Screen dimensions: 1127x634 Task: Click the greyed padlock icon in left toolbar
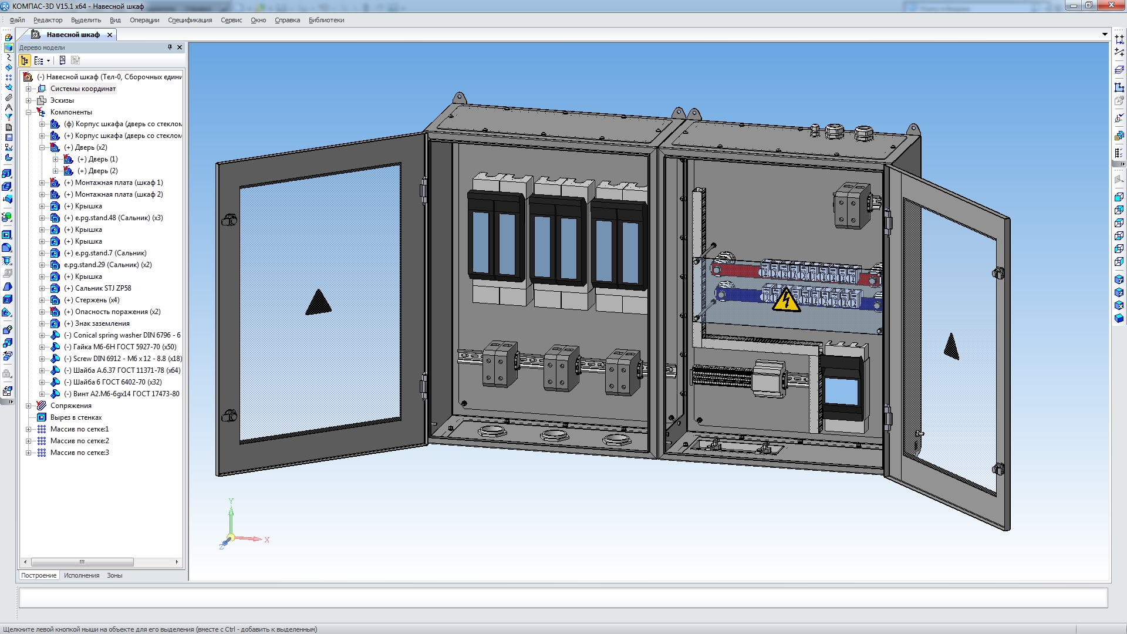(x=7, y=373)
